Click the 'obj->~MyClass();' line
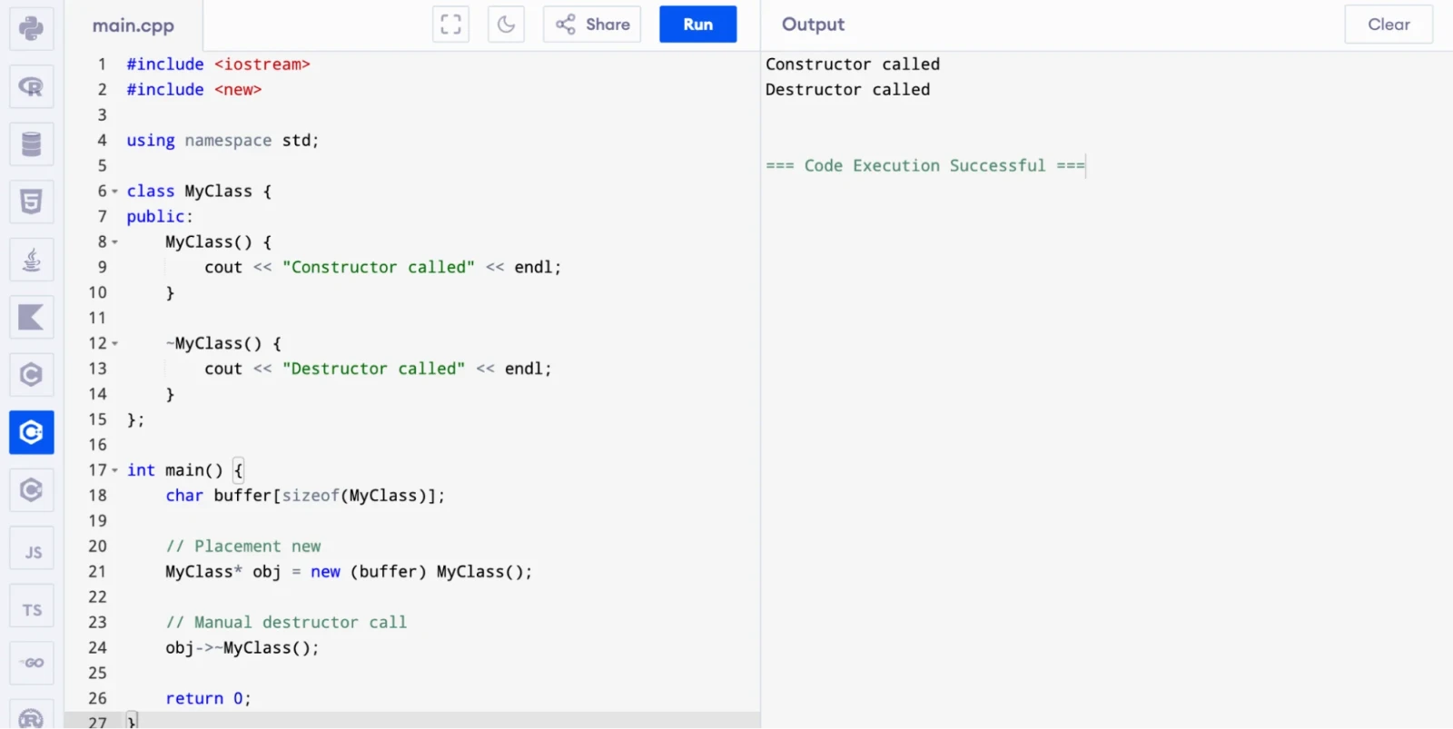The image size is (1453, 729). [242, 648]
